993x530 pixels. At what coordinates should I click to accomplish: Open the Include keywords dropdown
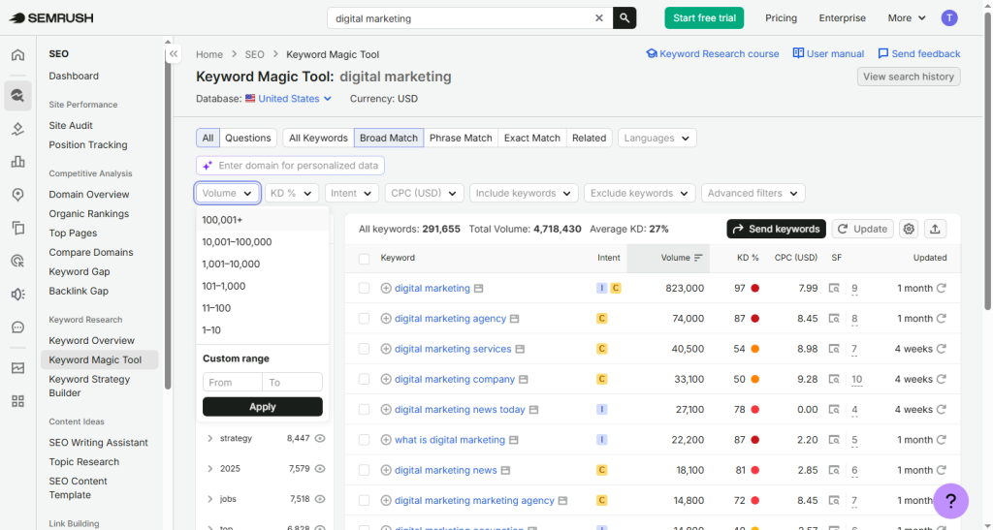(x=524, y=193)
